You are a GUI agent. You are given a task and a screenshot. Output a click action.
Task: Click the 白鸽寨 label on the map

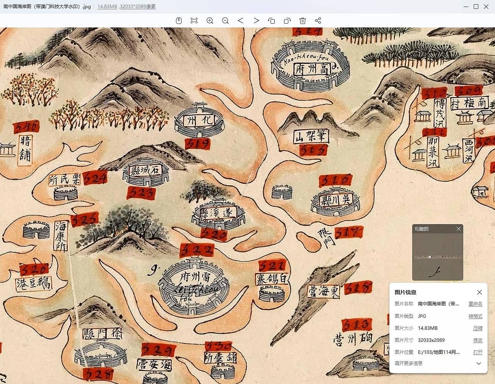pos(272,279)
